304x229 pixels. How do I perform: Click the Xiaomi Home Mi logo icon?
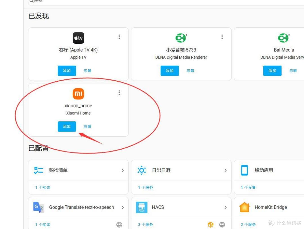click(78, 94)
